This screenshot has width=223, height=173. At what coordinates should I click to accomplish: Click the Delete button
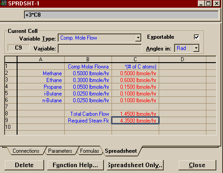[x=24, y=165]
